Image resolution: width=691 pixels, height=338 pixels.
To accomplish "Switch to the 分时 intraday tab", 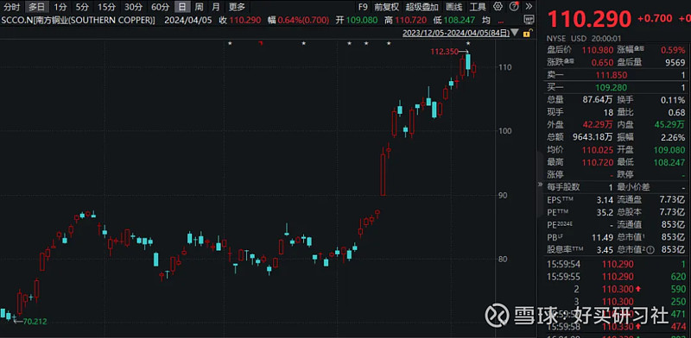I will point(12,7).
